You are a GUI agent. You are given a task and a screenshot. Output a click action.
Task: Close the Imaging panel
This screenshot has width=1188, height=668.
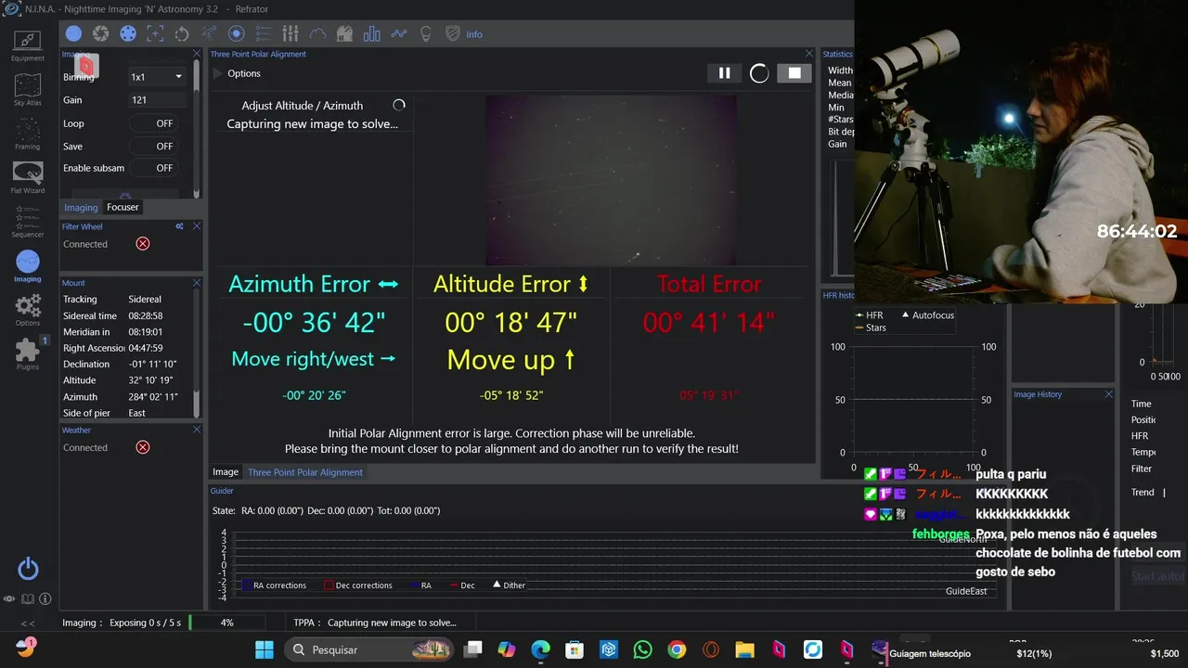pyautogui.click(x=196, y=54)
